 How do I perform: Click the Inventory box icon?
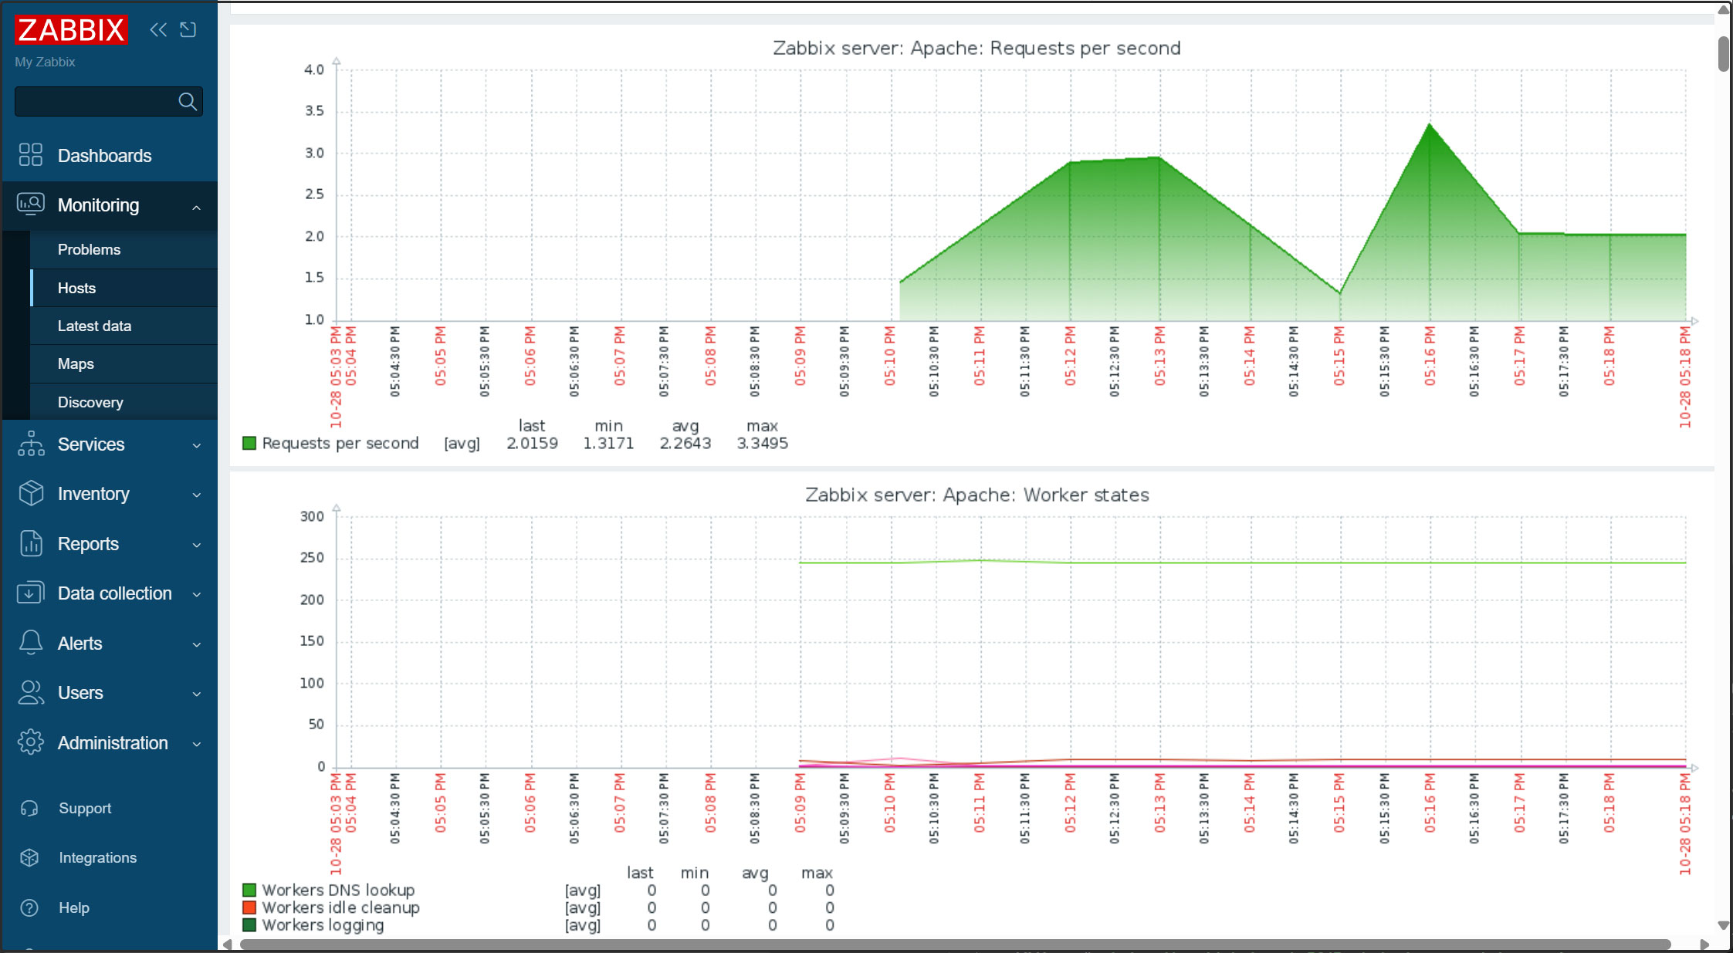[x=31, y=494]
